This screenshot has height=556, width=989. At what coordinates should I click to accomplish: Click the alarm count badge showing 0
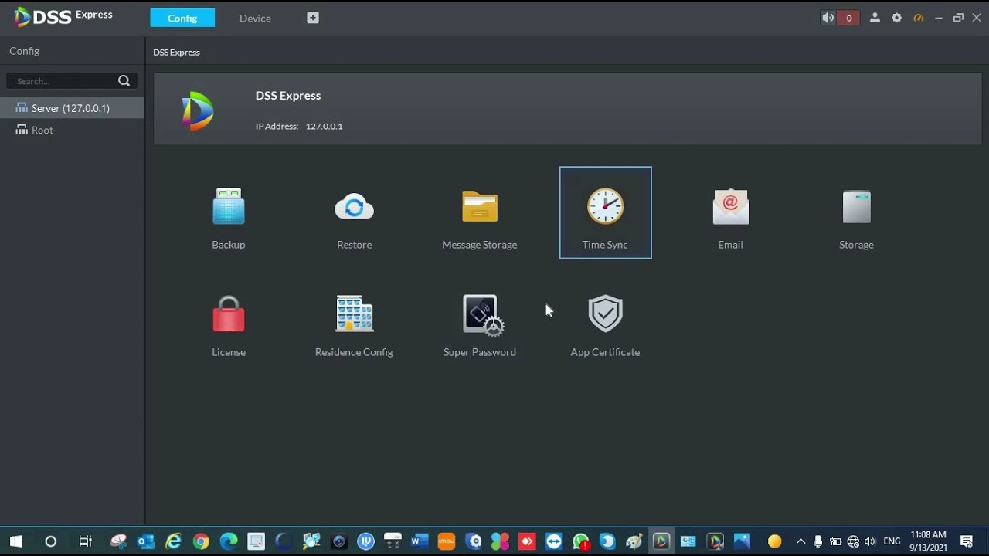[x=849, y=18]
